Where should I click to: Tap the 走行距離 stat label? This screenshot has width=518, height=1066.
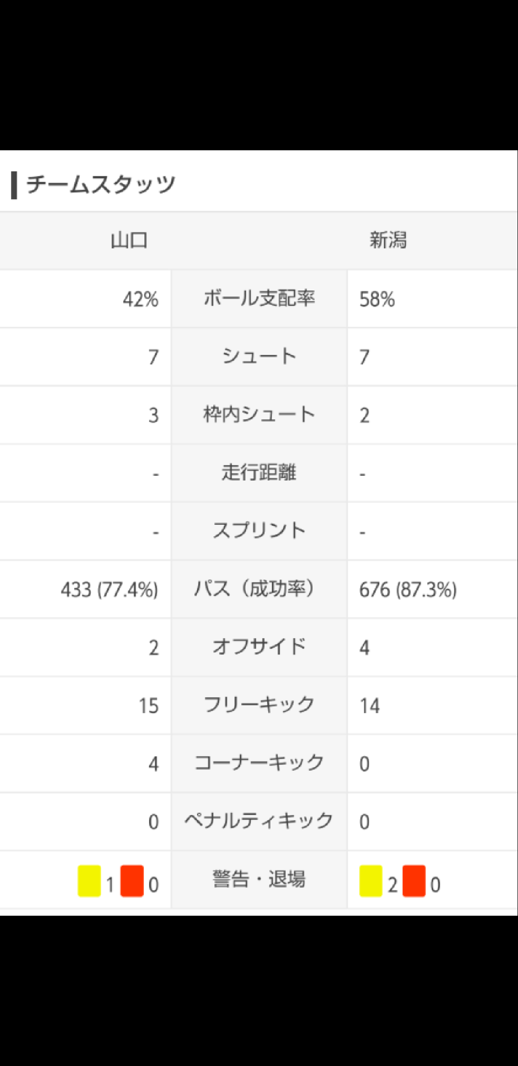(x=259, y=473)
